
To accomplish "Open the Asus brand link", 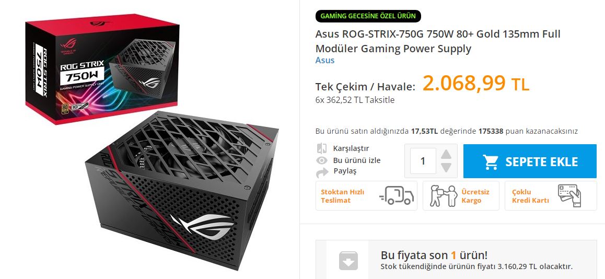I will (x=325, y=60).
